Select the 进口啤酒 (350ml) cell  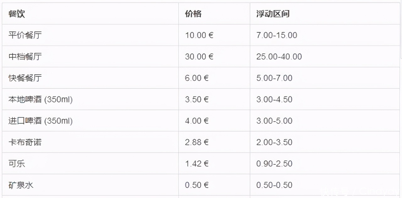(41, 121)
